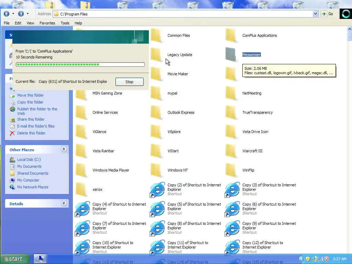Select the WinFlip folder icon
This screenshot has width=352, height=264.
231,170
